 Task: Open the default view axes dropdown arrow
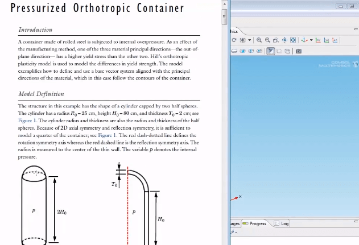click(311, 40)
